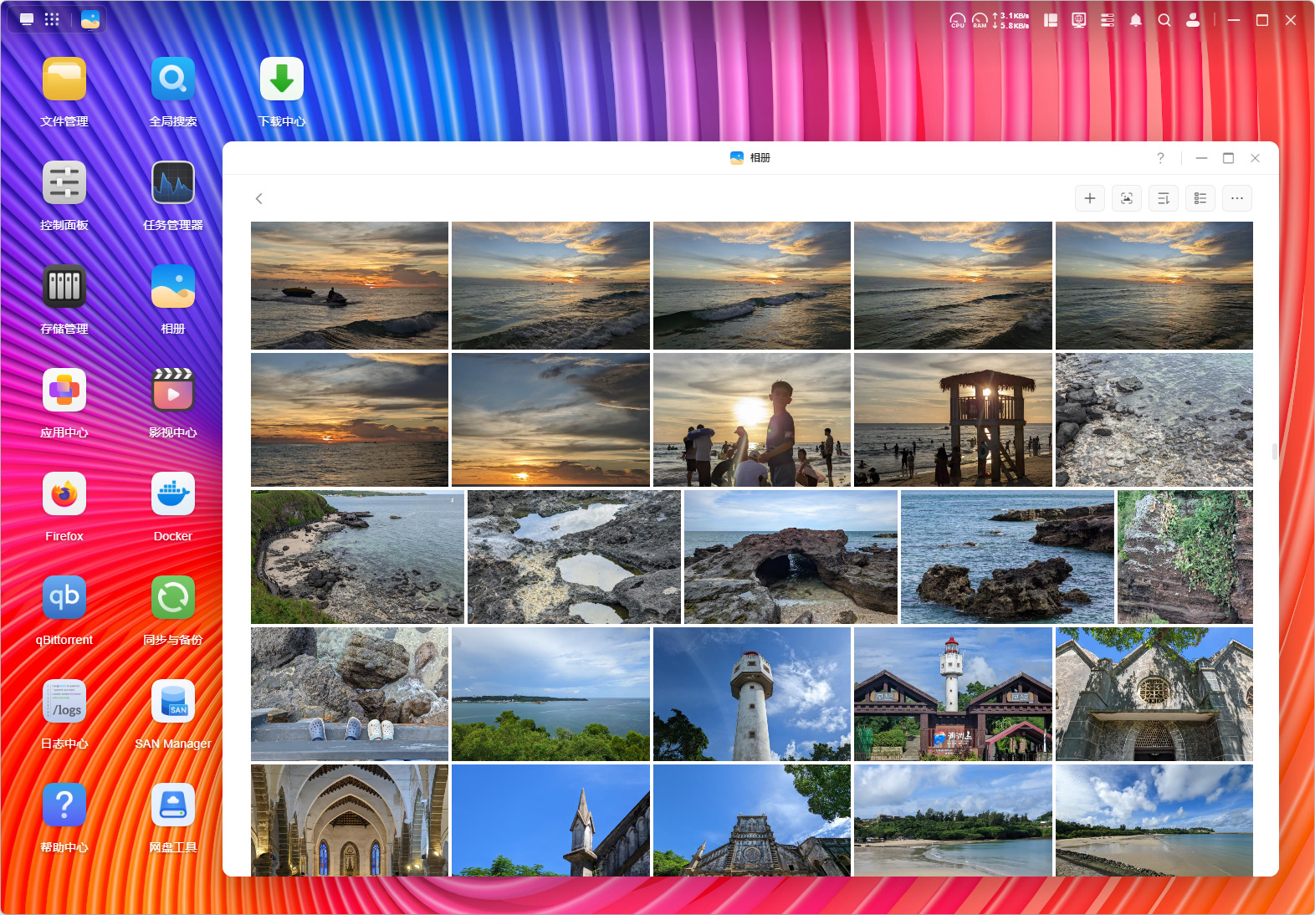Open the church interior arches photo
This screenshot has height=915, width=1315.
click(x=350, y=820)
